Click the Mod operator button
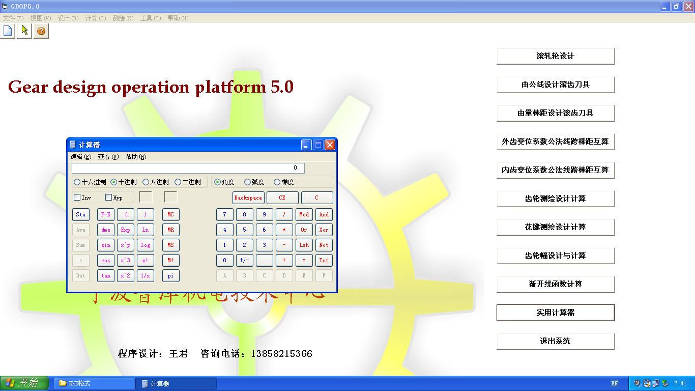This screenshot has height=391, width=695. coord(304,214)
